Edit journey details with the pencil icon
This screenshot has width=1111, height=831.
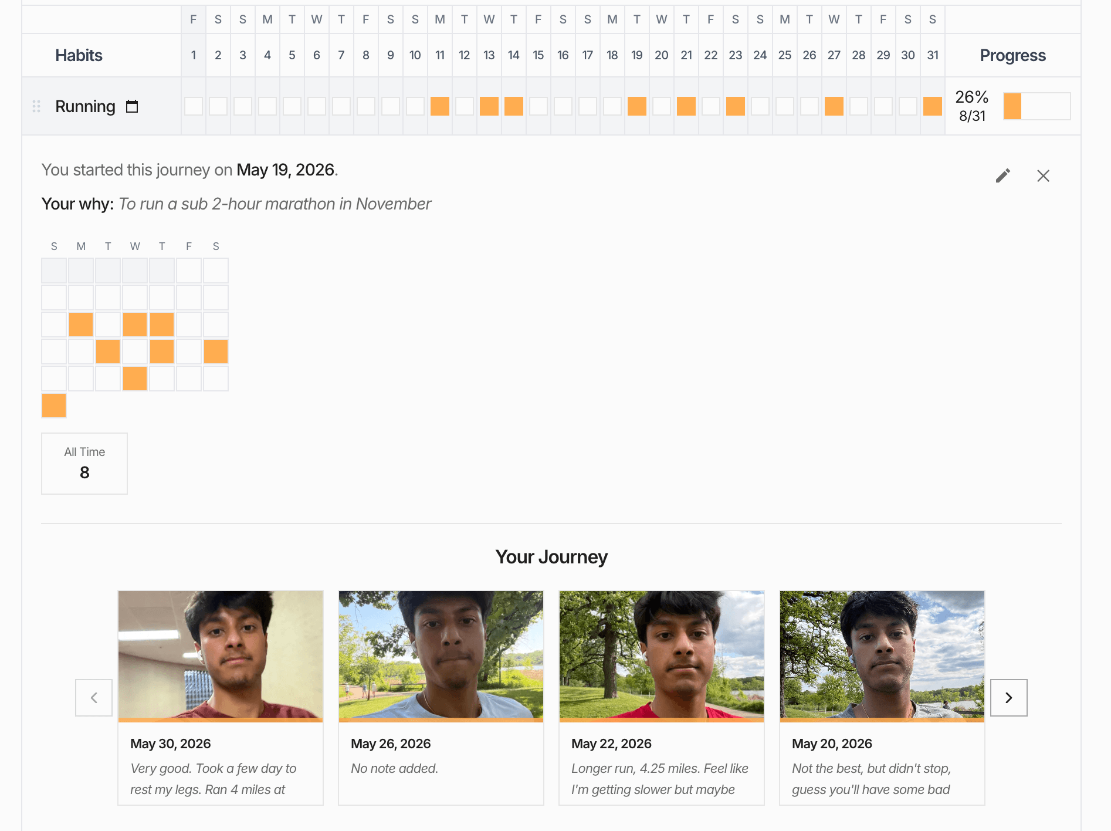1003,175
